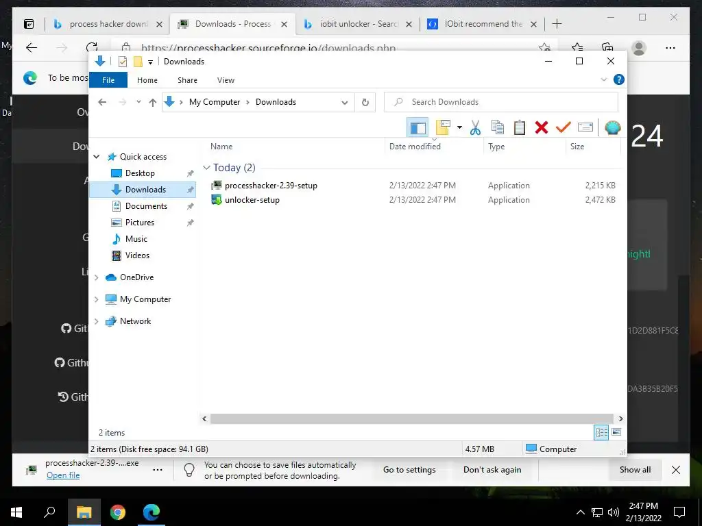The height and width of the screenshot is (526, 702).
Task: Click the orange checkmark Properties icon
Action: click(564, 127)
